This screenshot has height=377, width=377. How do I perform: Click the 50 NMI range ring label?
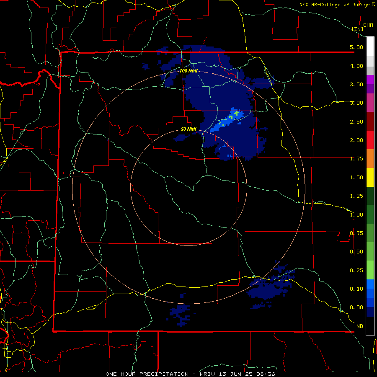(x=188, y=129)
